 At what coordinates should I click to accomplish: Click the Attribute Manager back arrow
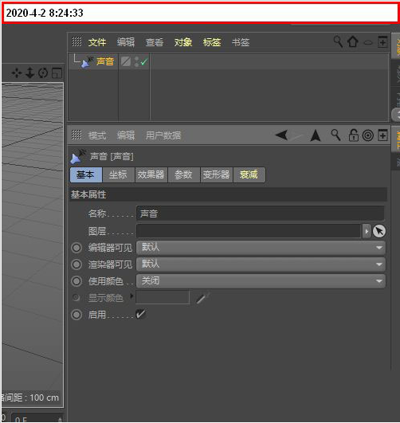pos(281,135)
